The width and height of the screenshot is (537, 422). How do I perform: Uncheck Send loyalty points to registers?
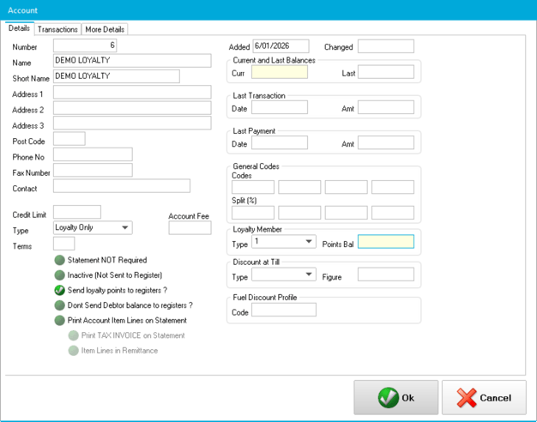pos(60,291)
